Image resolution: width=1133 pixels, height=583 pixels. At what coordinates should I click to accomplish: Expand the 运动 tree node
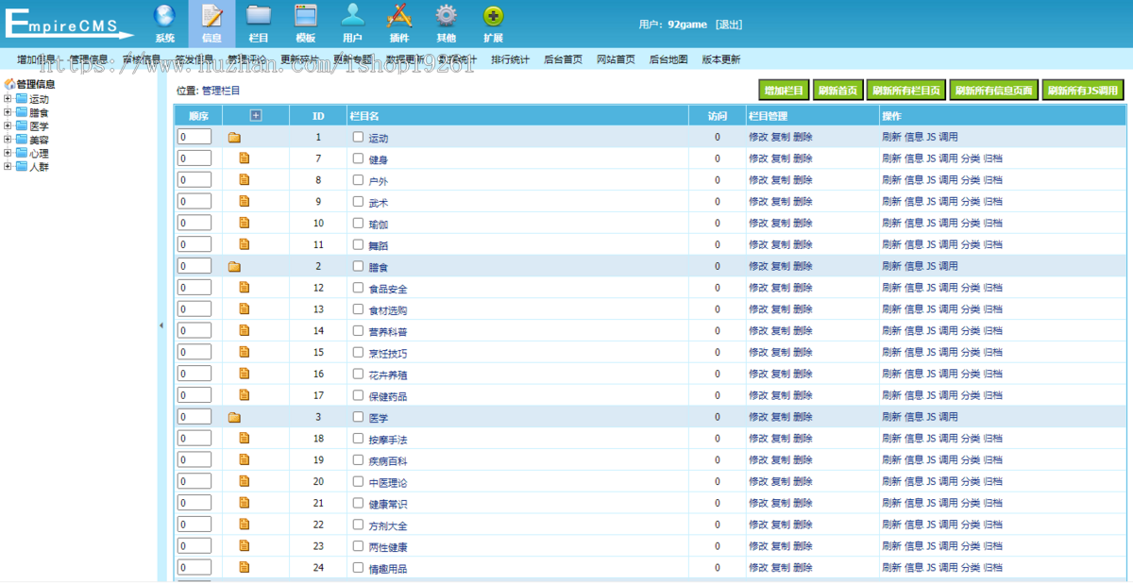tap(8, 98)
